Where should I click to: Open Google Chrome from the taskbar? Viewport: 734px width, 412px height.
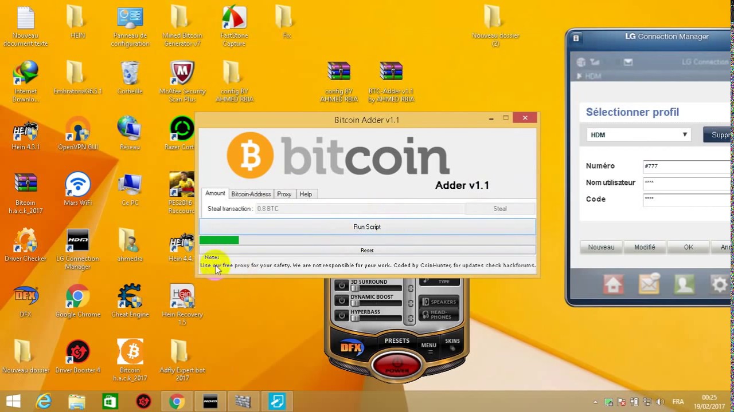(177, 401)
